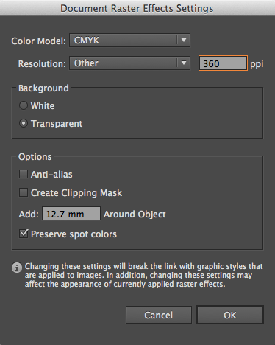Click the Cancel button
Viewport: 275px width, 345px height.
[x=159, y=315]
